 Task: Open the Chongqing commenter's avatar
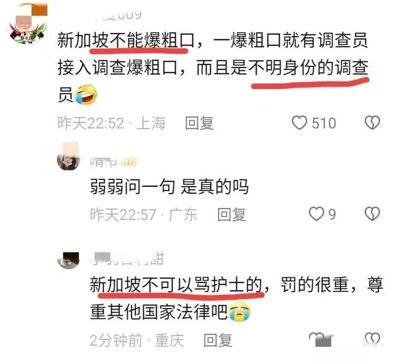coord(68,260)
